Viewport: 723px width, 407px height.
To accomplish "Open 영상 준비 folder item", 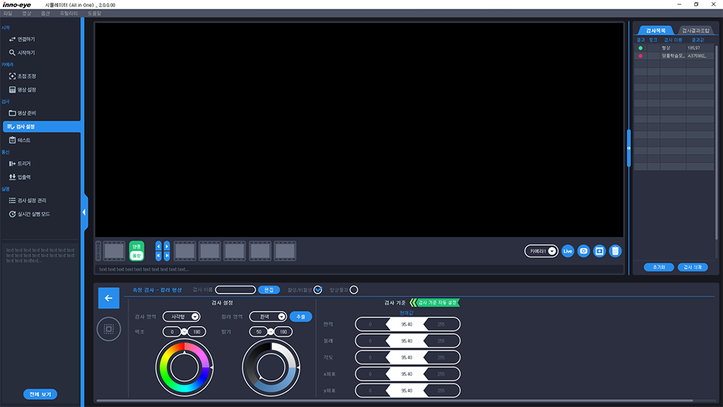I will click(22, 113).
